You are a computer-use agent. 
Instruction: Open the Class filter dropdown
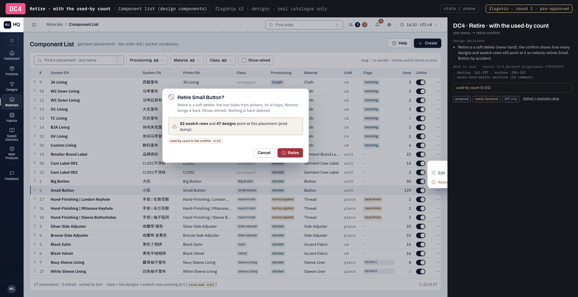point(221,60)
